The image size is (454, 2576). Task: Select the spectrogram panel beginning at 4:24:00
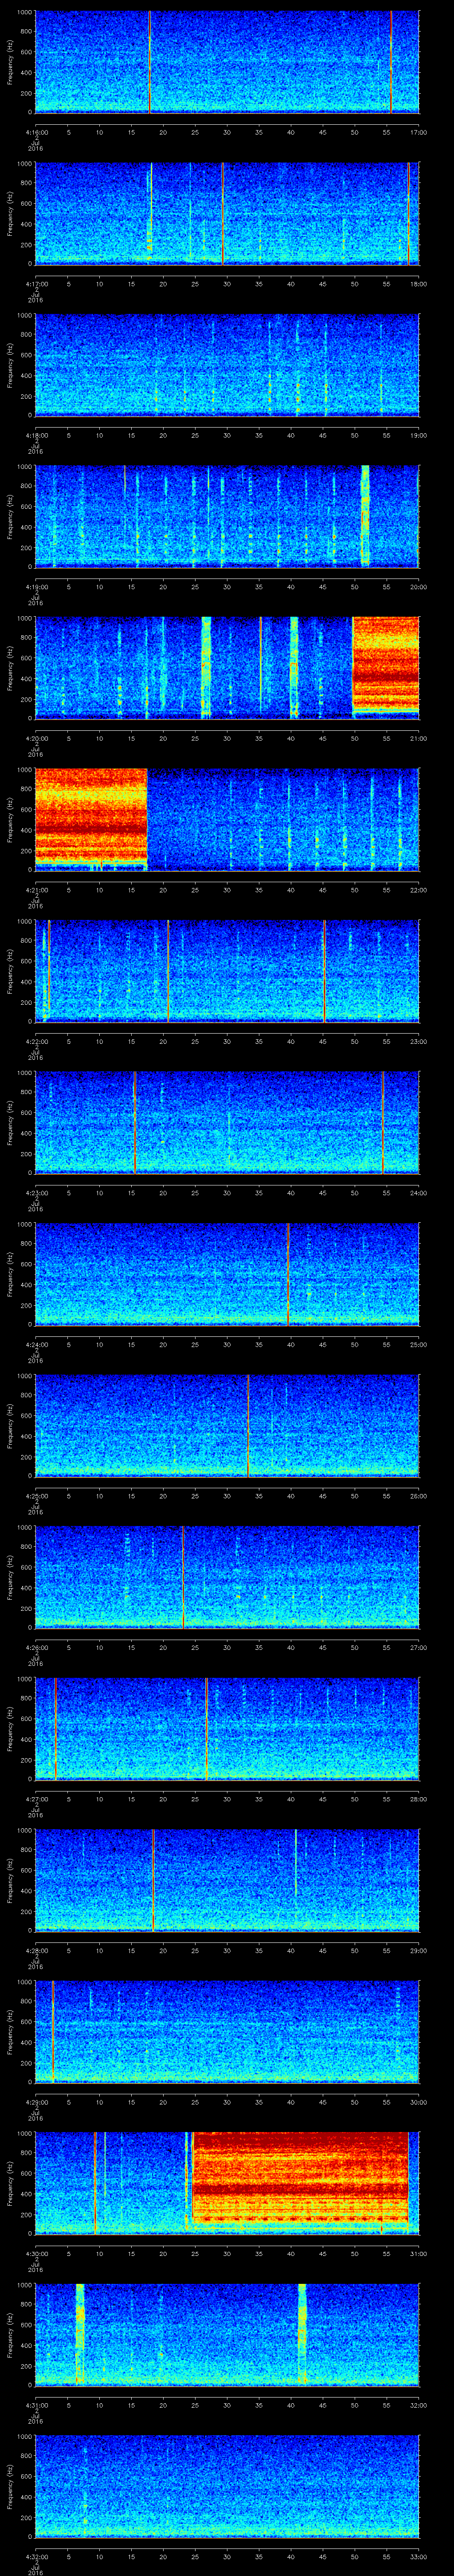[227, 1273]
